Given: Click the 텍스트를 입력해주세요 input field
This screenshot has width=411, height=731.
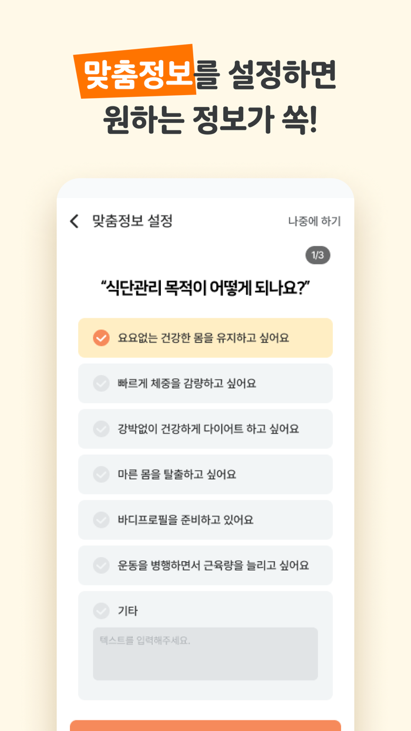Looking at the screenshot, I should pos(205,653).
